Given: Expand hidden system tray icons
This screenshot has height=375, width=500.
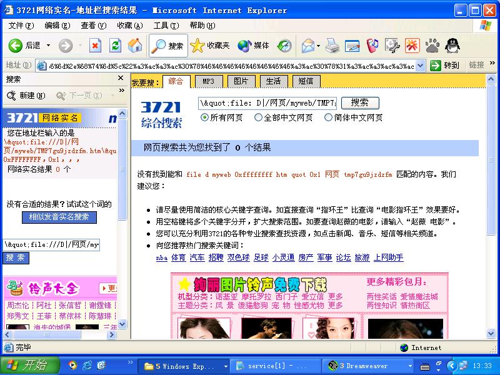Looking at the screenshot, I should click(x=451, y=366).
